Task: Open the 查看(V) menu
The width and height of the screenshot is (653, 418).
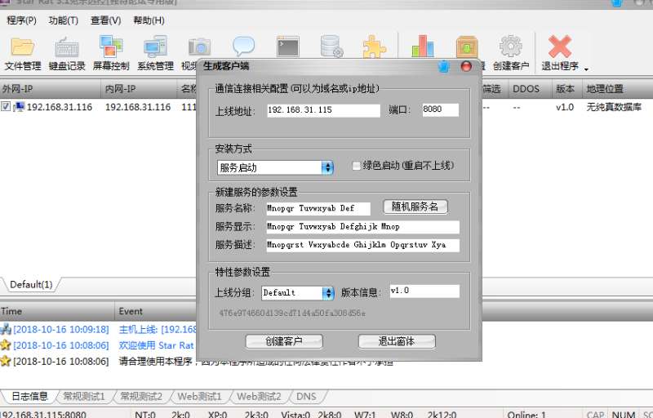Action: coord(106,20)
